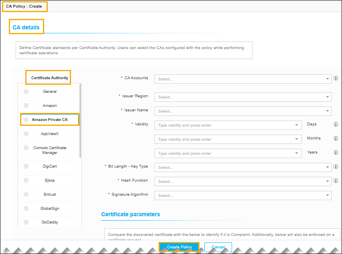Select Amazon certificate authority
The width and height of the screenshot is (342, 254).
[50, 106]
